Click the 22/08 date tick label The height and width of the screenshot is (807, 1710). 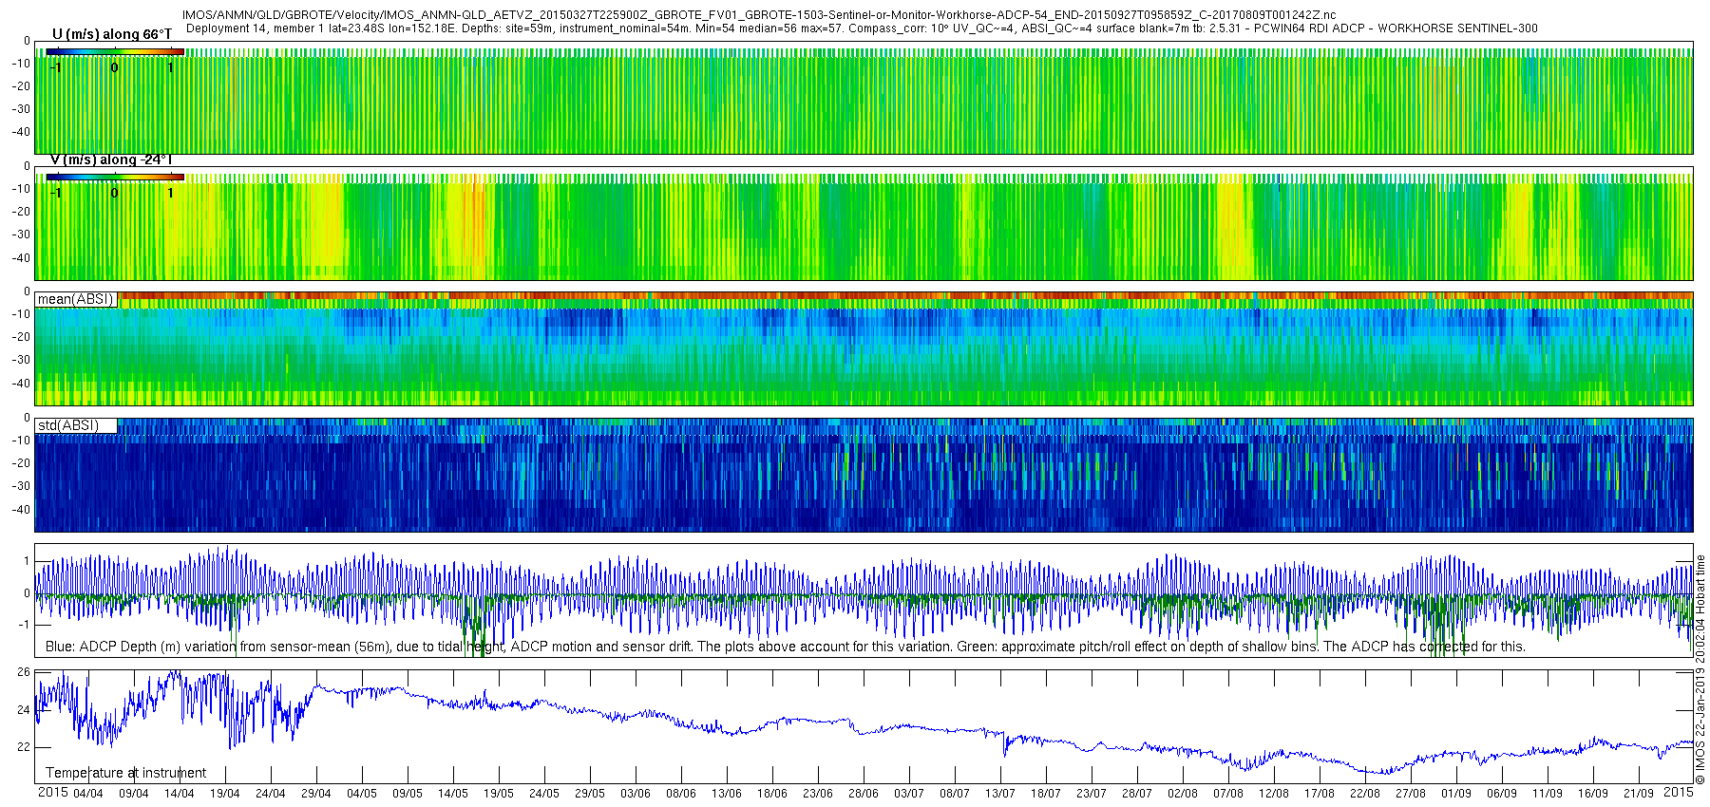(1365, 794)
